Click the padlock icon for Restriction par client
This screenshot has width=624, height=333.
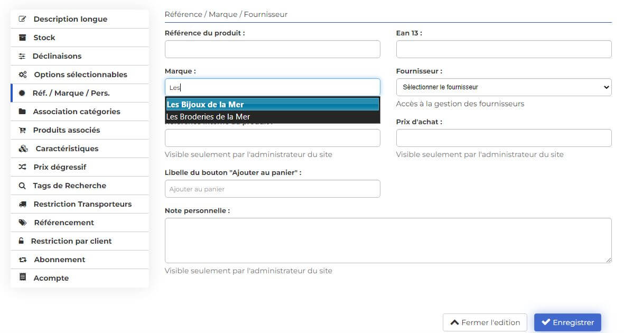click(21, 241)
